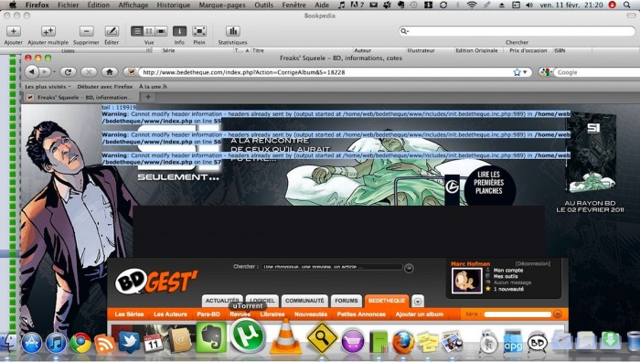Enable Plein full screen view

199,31
